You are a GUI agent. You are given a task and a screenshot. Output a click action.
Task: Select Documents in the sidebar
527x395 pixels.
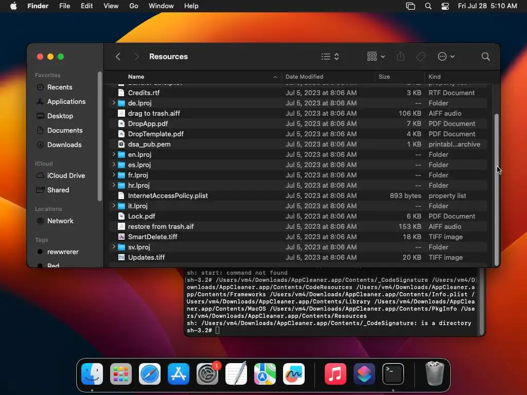tap(64, 130)
